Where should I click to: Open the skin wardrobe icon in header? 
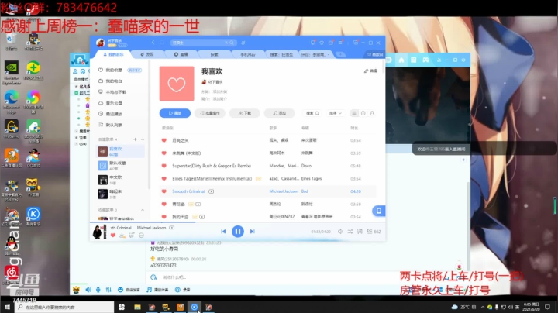tap(322, 43)
